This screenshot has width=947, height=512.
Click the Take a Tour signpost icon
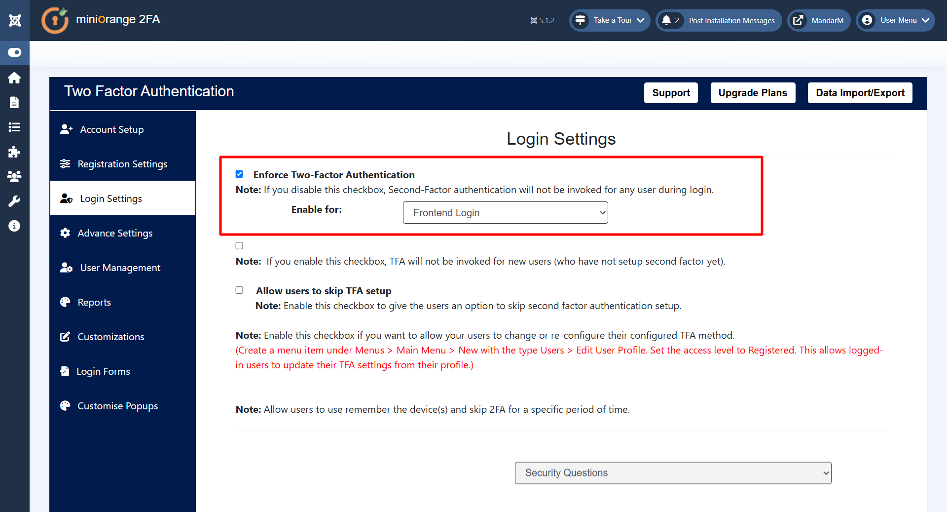(x=581, y=20)
